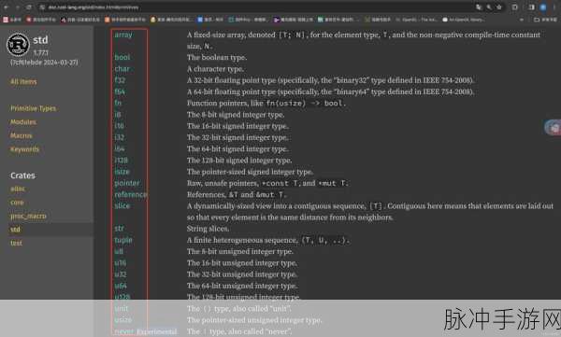This screenshot has height=337, width=561.
Task: Open the i32 primitive type
Action: pyautogui.click(x=120, y=137)
